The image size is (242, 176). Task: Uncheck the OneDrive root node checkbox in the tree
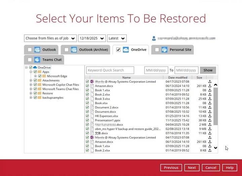[x=31, y=67]
